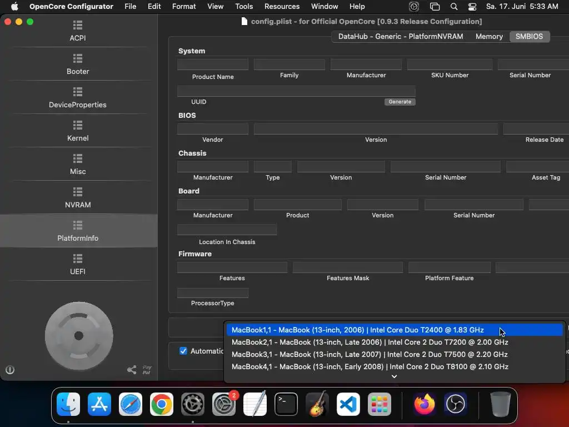Open the Window menu
The image size is (569, 427).
click(325, 6)
